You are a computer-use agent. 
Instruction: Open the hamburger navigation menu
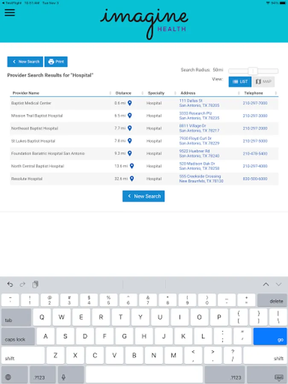pos(10,12)
